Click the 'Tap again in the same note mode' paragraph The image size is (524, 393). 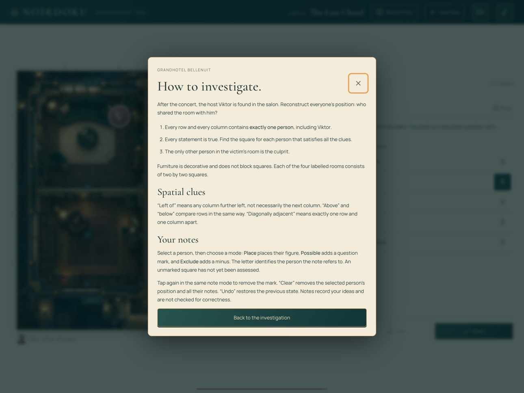pyautogui.click(x=262, y=291)
